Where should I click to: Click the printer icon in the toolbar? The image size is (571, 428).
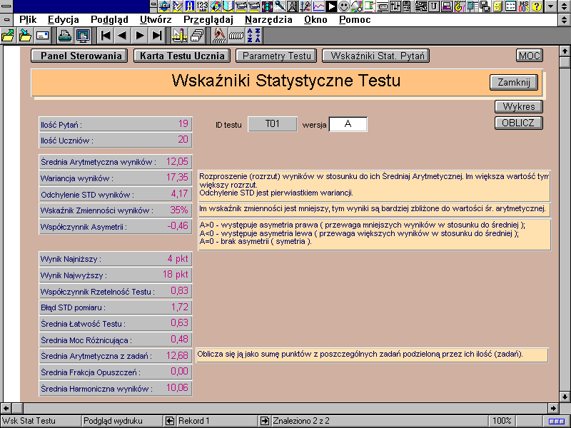tap(65, 35)
